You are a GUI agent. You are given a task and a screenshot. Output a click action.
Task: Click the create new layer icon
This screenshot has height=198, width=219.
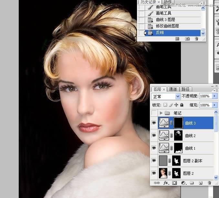(201, 183)
